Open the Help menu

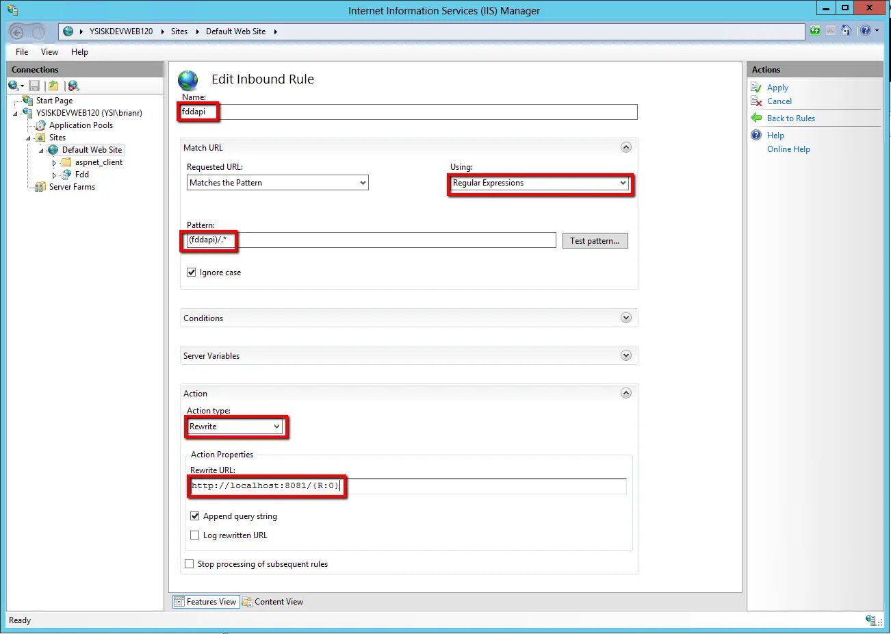click(79, 52)
